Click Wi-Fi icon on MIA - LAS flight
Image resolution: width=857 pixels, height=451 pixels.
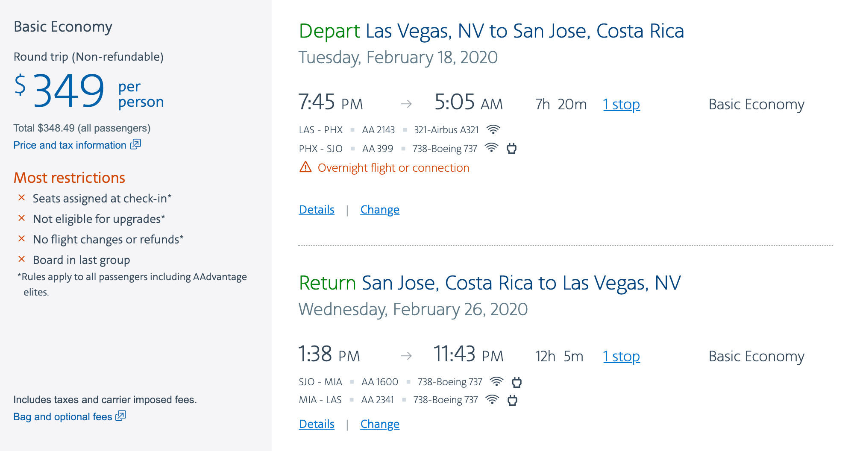pyautogui.click(x=492, y=400)
